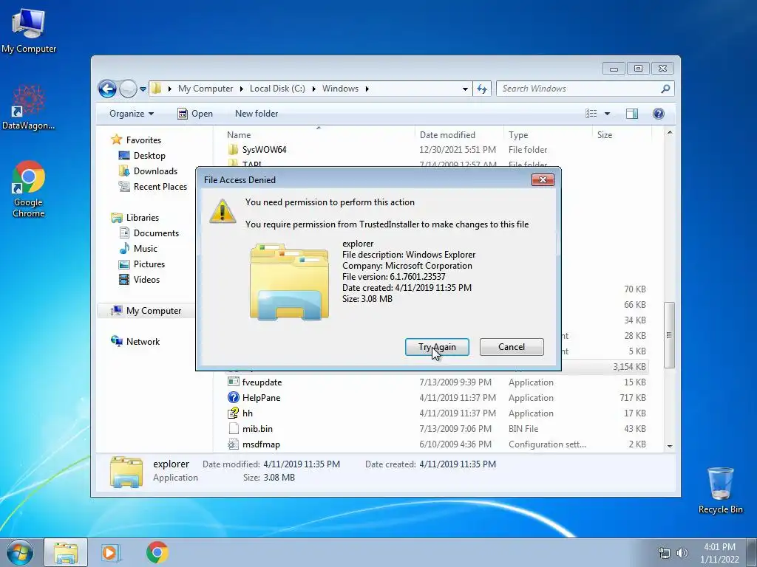Change your view icon in toolbar

[x=591, y=113]
